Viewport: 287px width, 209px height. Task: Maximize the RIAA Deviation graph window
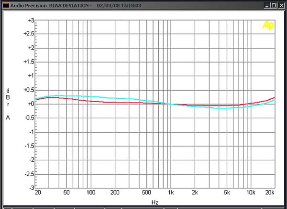pyautogui.click(x=274, y=5)
